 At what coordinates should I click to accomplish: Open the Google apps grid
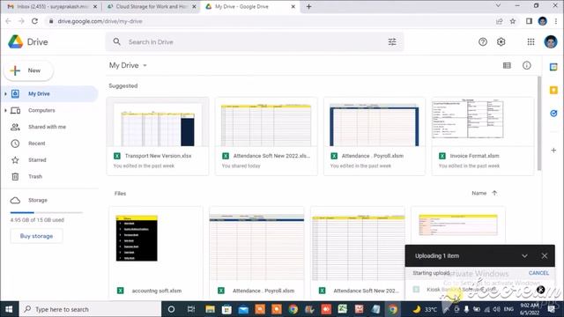531,42
